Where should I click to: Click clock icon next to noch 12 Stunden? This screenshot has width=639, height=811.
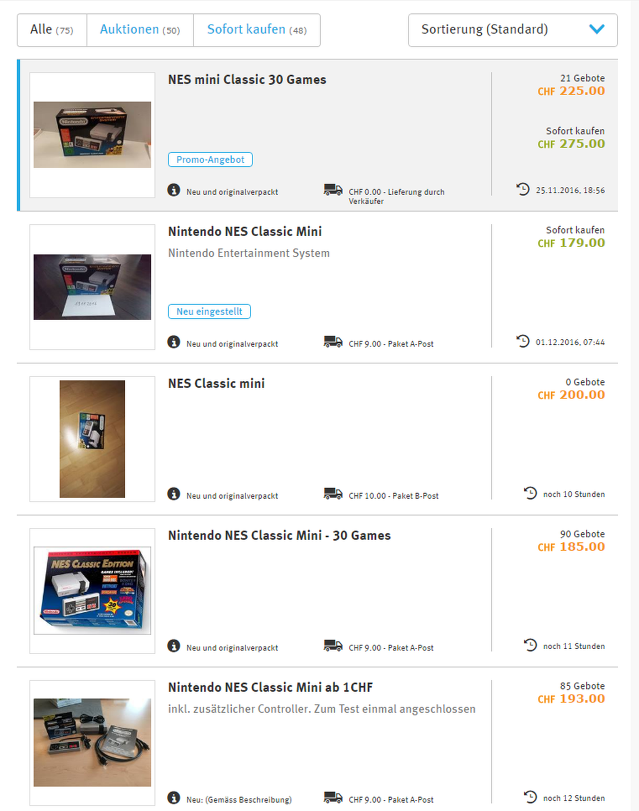click(530, 797)
